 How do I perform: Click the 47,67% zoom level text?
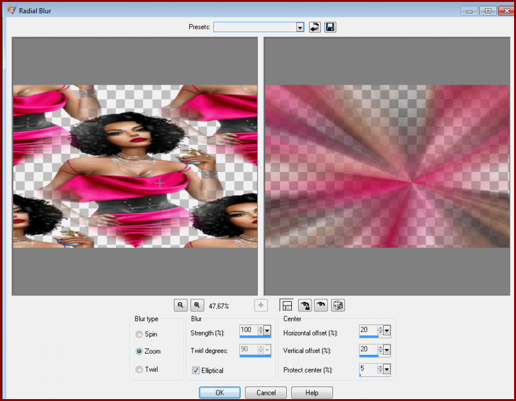tap(219, 306)
